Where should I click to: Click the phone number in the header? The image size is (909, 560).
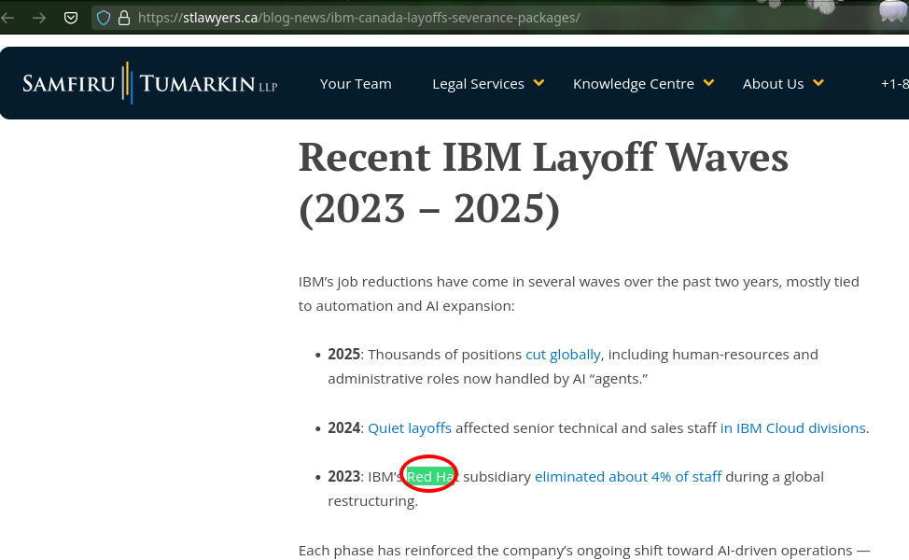pyautogui.click(x=893, y=84)
